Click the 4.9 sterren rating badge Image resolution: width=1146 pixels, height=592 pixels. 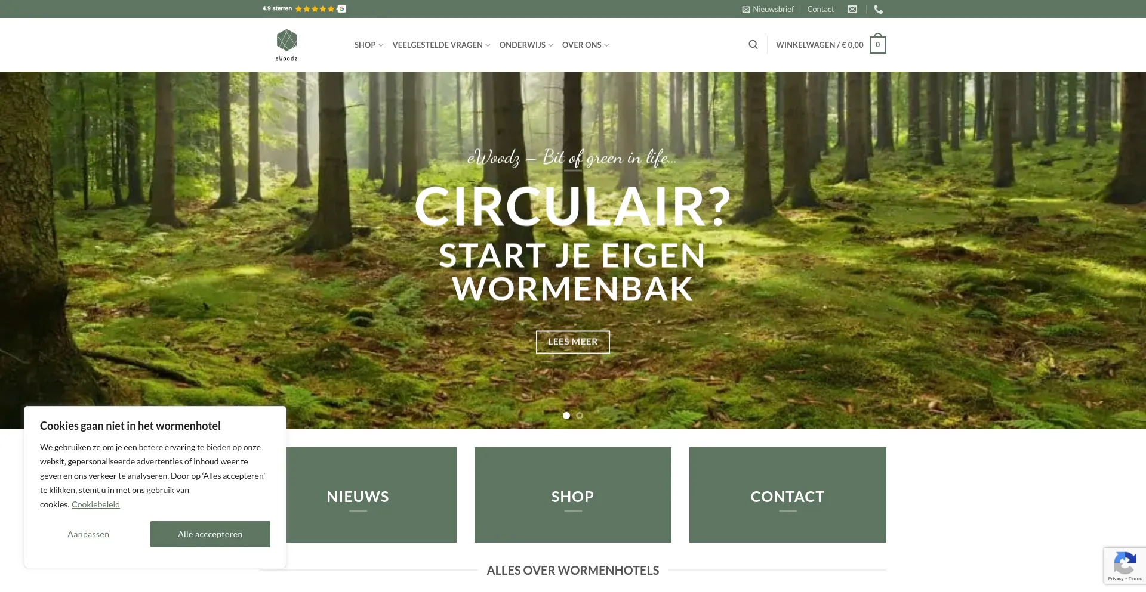(304, 8)
